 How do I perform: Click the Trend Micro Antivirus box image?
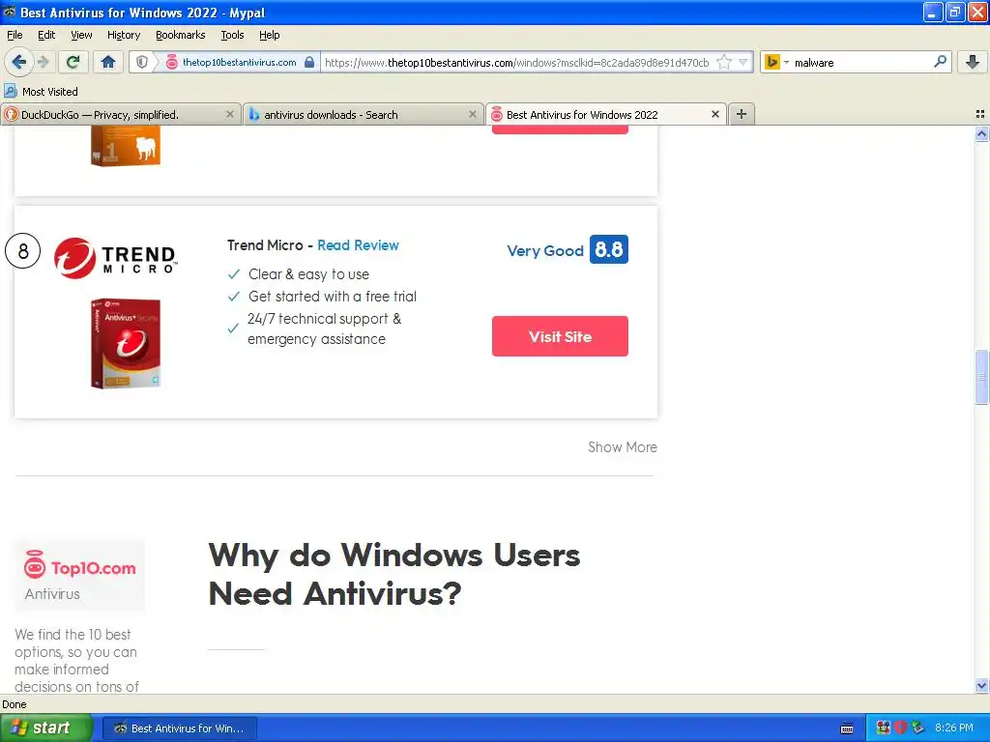126,343
